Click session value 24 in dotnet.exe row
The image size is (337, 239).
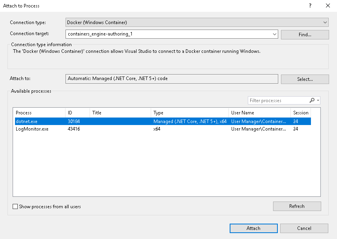coord(296,121)
